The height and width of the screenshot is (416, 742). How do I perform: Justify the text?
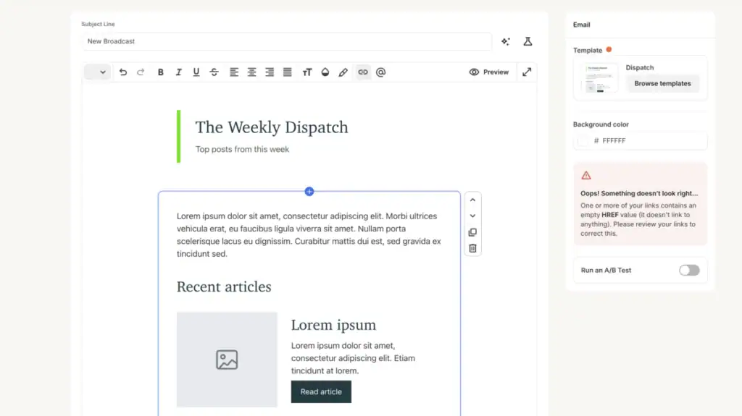[x=287, y=72]
